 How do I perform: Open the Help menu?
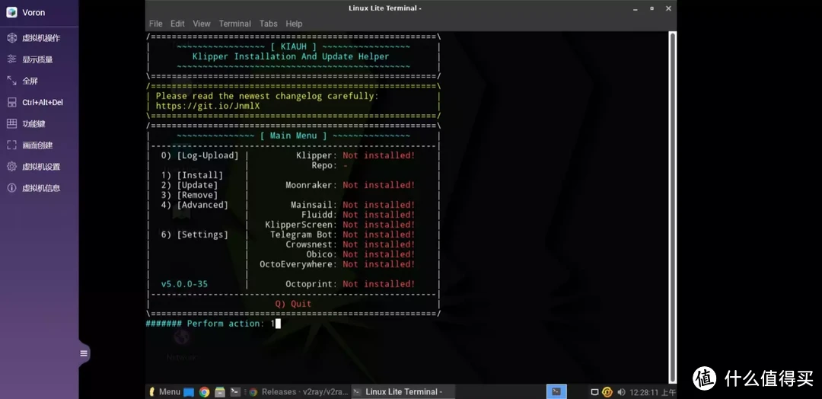(294, 24)
